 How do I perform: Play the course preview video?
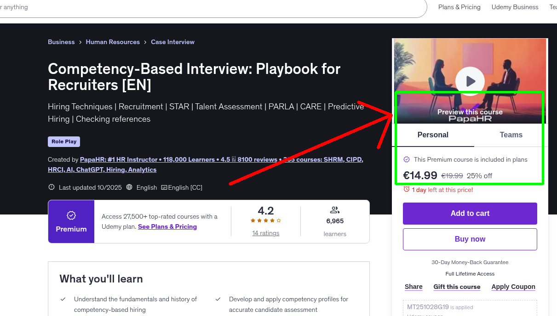tap(470, 81)
